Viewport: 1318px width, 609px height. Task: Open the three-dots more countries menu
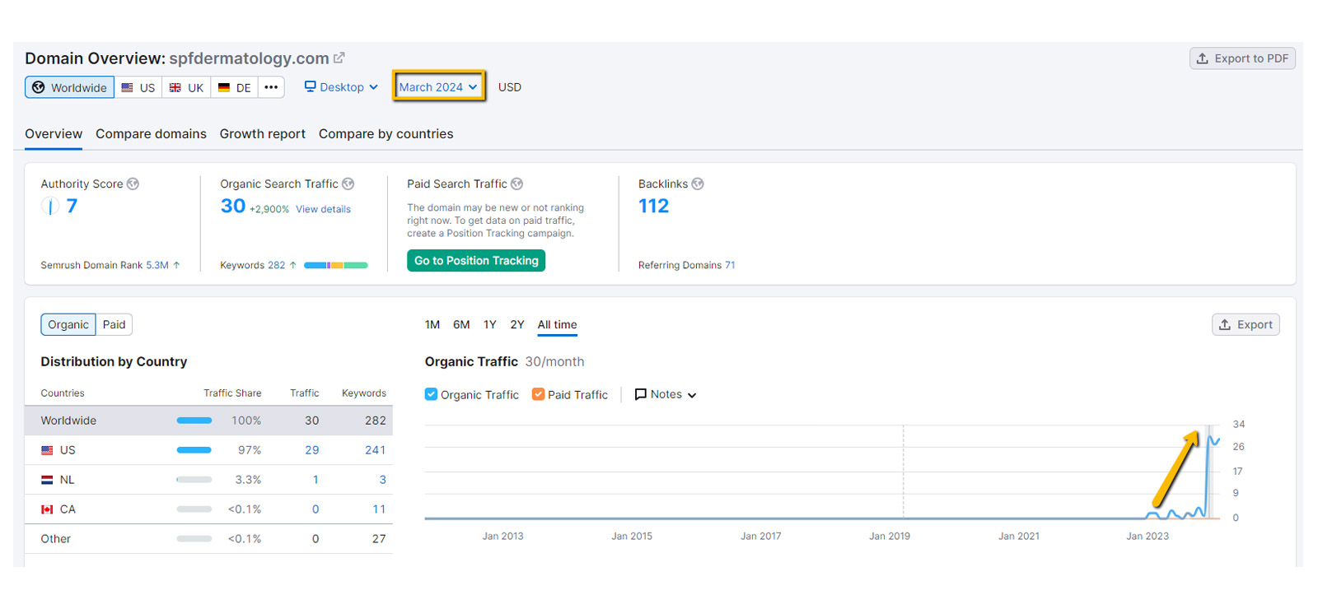(x=271, y=87)
